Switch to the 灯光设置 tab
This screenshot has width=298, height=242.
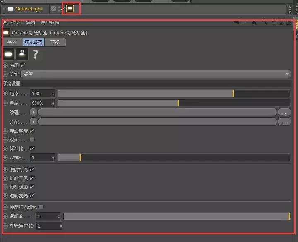pyautogui.click(x=34, y=42)
